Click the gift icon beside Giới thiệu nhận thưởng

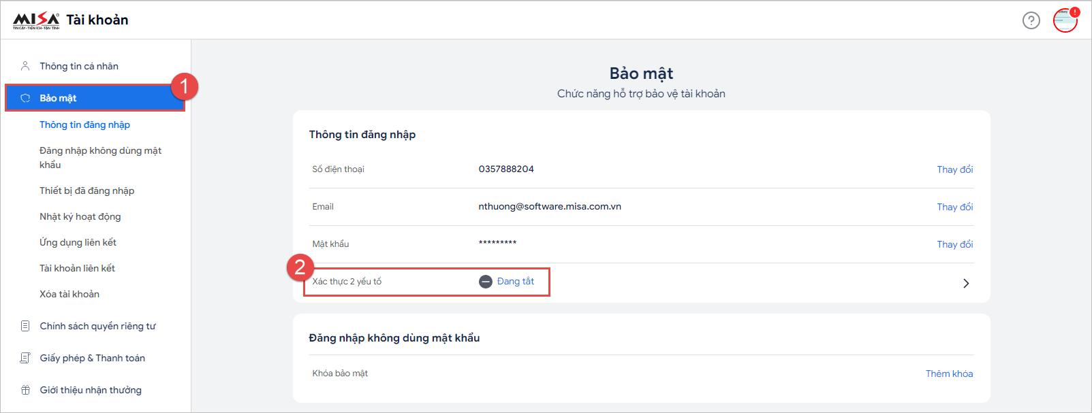[x=25, y=390]
